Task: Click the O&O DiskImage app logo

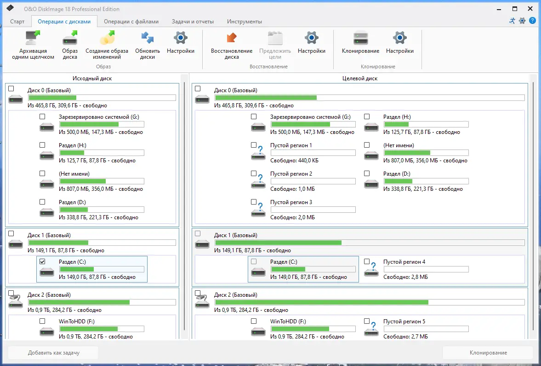Action: click(11, 8)
